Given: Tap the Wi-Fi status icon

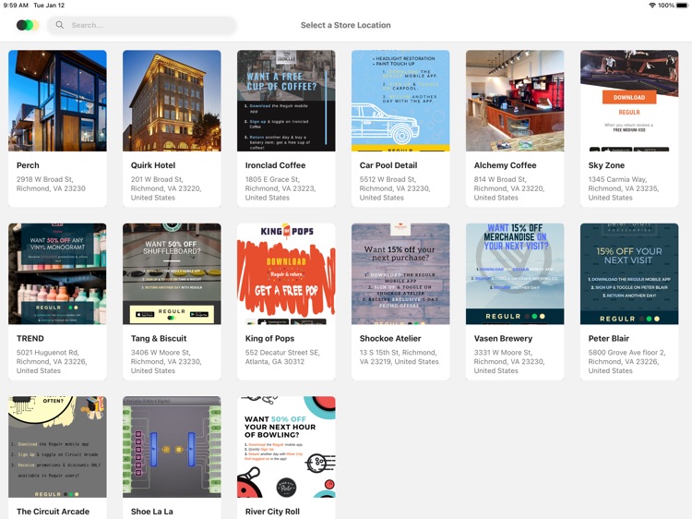Looking at the screenshot, I should pos(652,6).
